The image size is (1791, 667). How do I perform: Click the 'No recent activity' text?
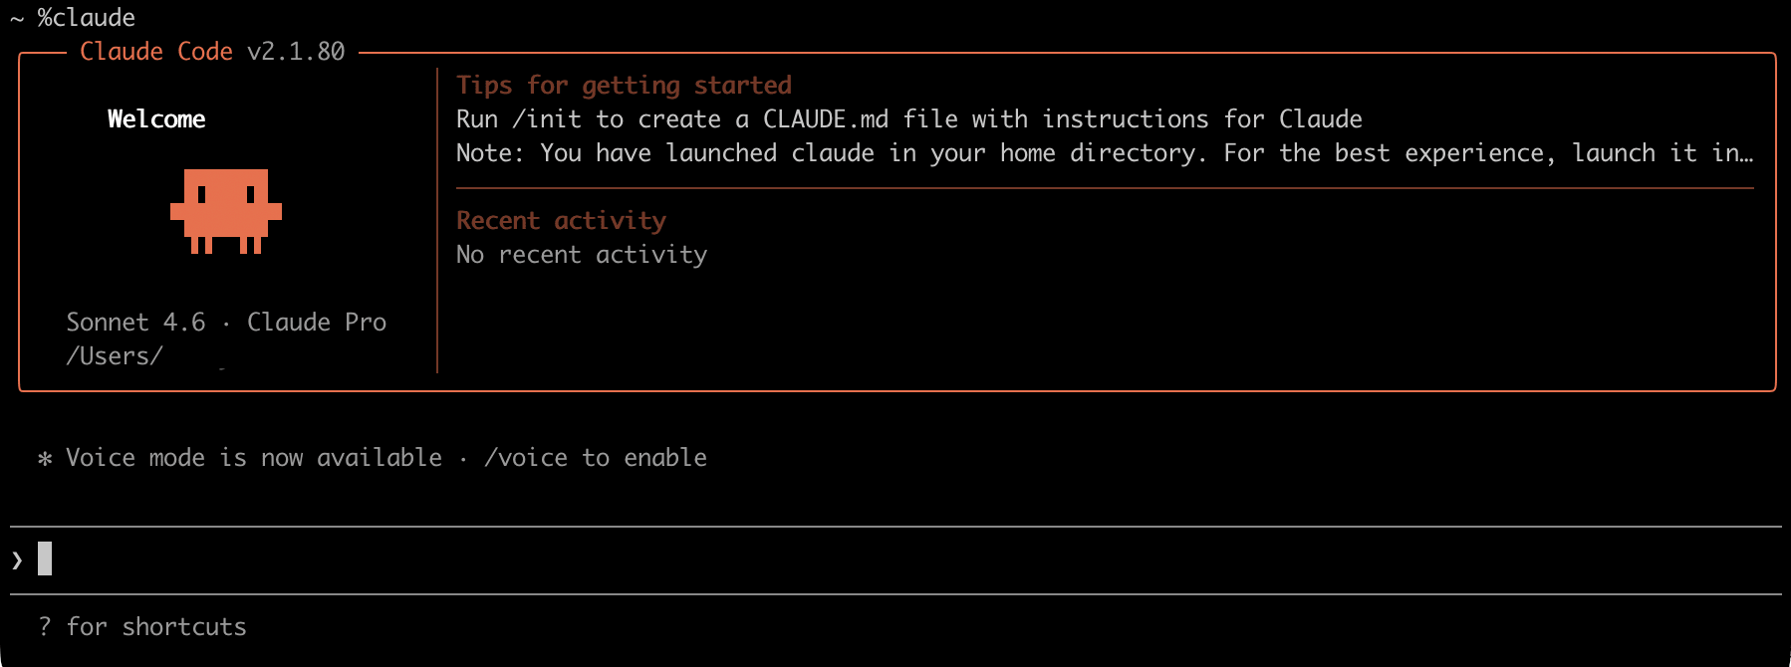click(582, 255)
